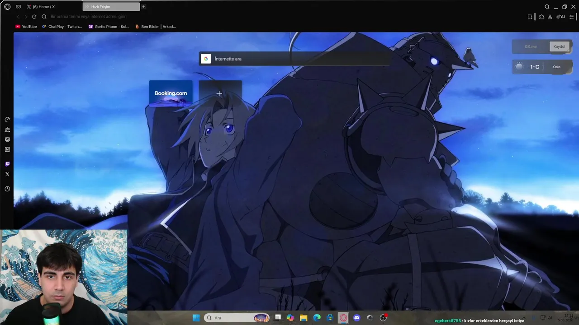Open Twitch in the sidebar
Image resolution: width=579 pixels, height=325 pixels.
click(7, 164)
